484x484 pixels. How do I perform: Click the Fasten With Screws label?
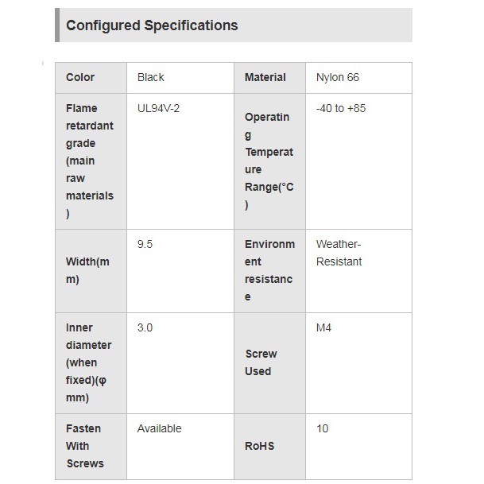coord(85,446)
